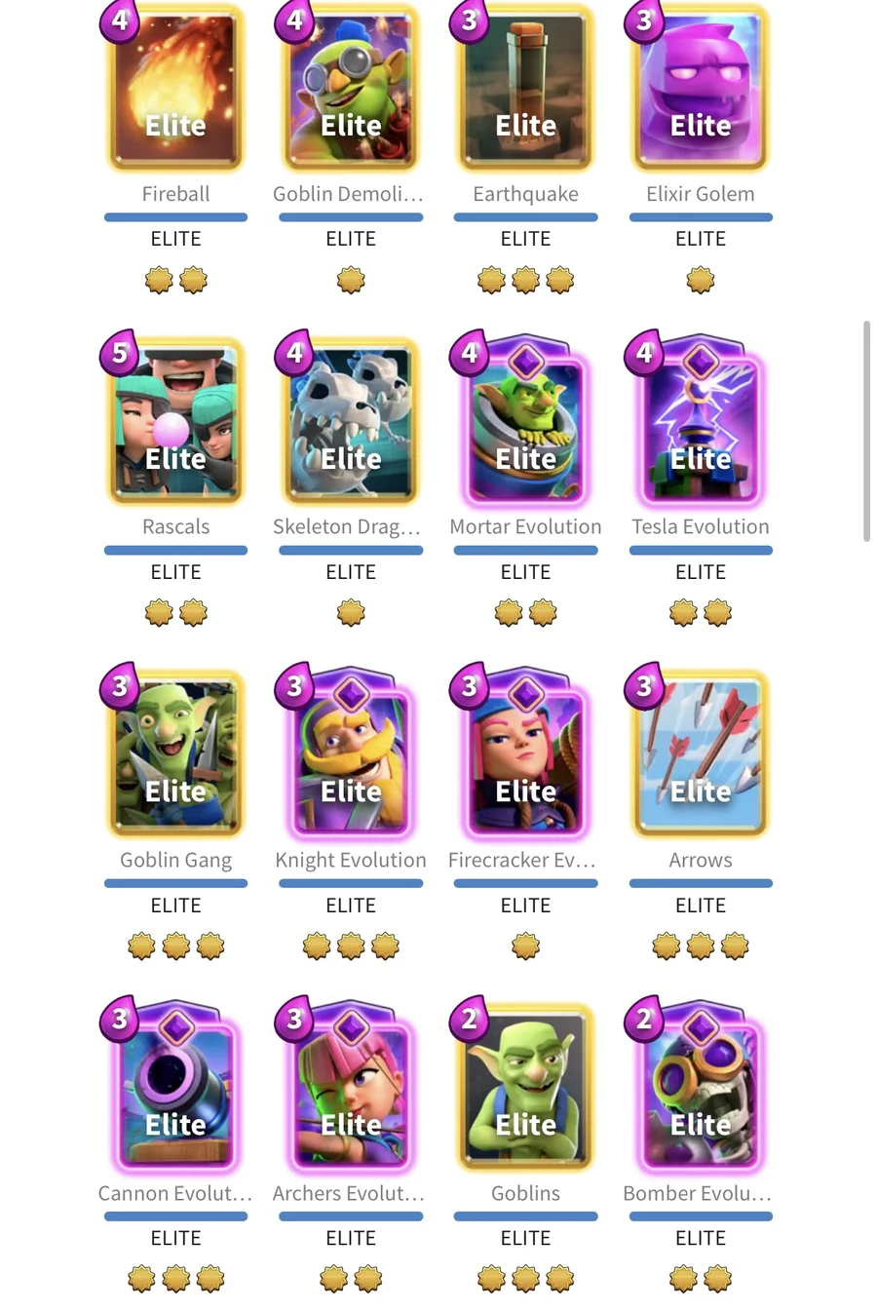Image resolution: width=877 pixels, height=1312 pixels.
Task: Tap the Fireball card icon
Action: tap(175, 86)
